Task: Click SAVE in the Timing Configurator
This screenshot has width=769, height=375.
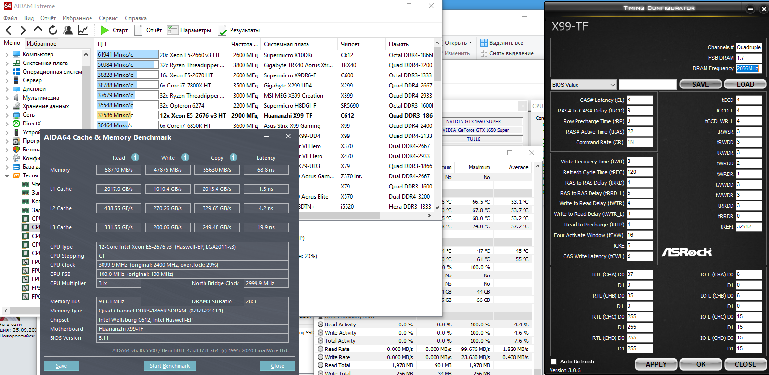Action: 701,84
